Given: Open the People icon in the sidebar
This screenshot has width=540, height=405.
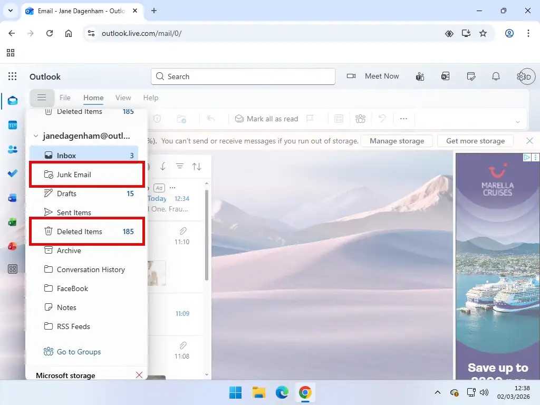Looking at the screenshot, I should coord(13,149).
